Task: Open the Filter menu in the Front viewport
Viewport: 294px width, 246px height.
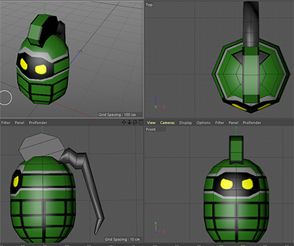Action: [x=220, y=123]
